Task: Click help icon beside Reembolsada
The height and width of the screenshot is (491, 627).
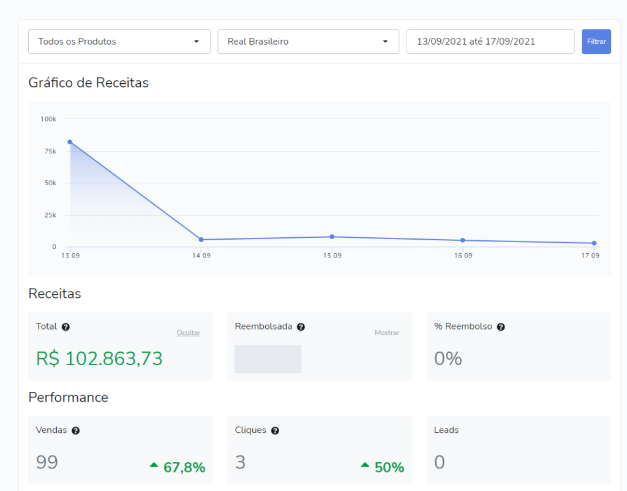Action: (x=301, y=327)
